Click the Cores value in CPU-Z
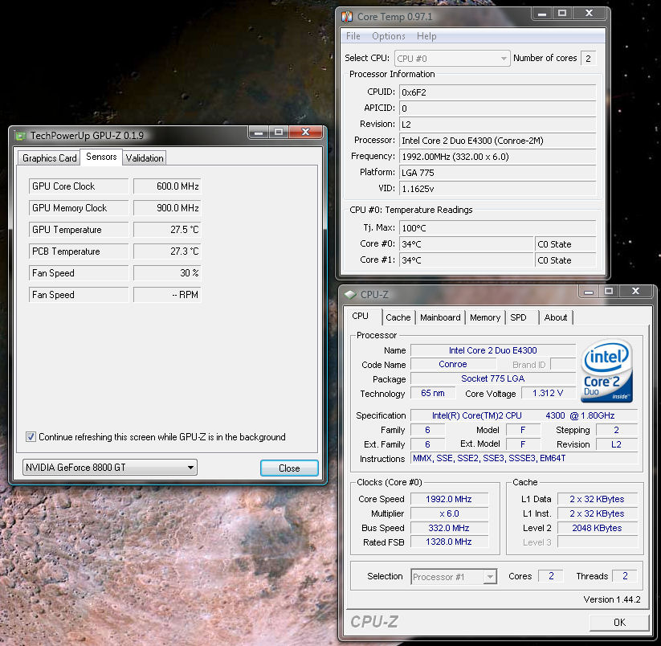The image size is (661, 646). click(551, 576)
